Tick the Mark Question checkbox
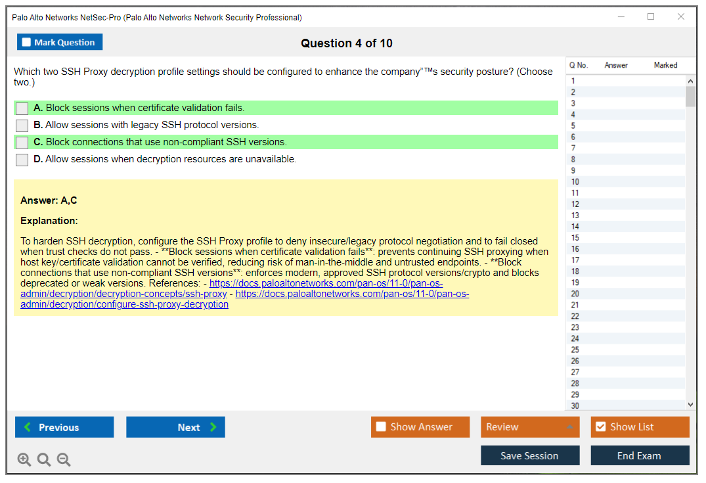 tap(27, 43)
